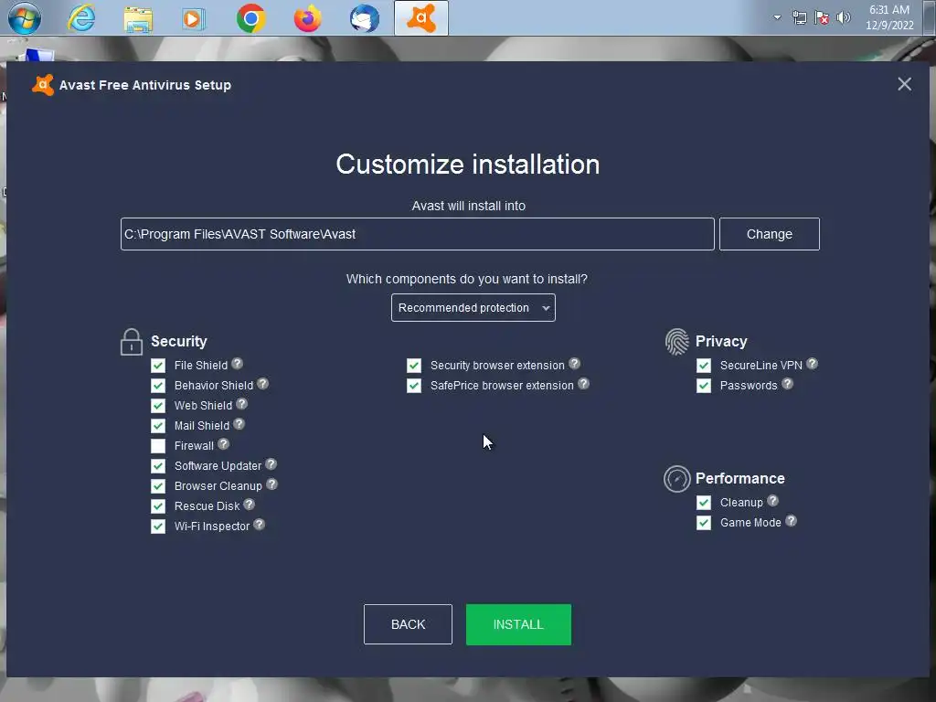This screenshot has width=936, height=702.
Task: Open SafePrice browser extension info icon
Action: [584, 384]
